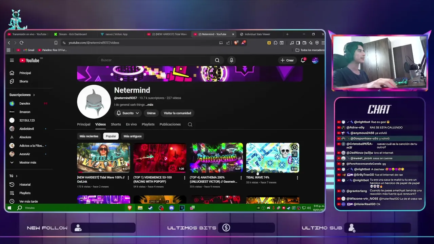This screenshot has width=434, height=244.
Task: Select the Más antiguos sort chip
Action: [x=133, y=136]
